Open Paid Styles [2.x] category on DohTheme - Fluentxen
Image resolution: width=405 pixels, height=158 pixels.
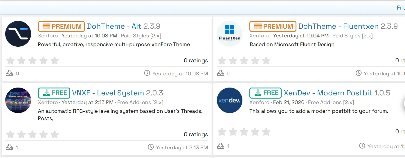(352, 36)
